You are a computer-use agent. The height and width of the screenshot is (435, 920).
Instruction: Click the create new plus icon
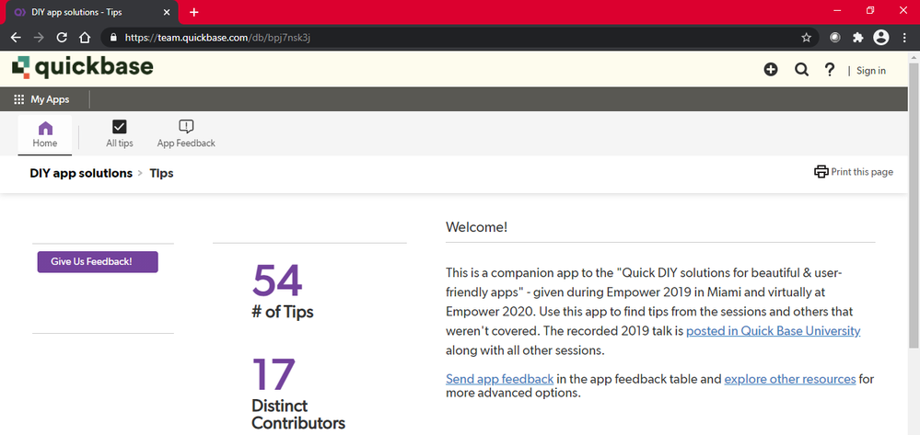[771, 70]
